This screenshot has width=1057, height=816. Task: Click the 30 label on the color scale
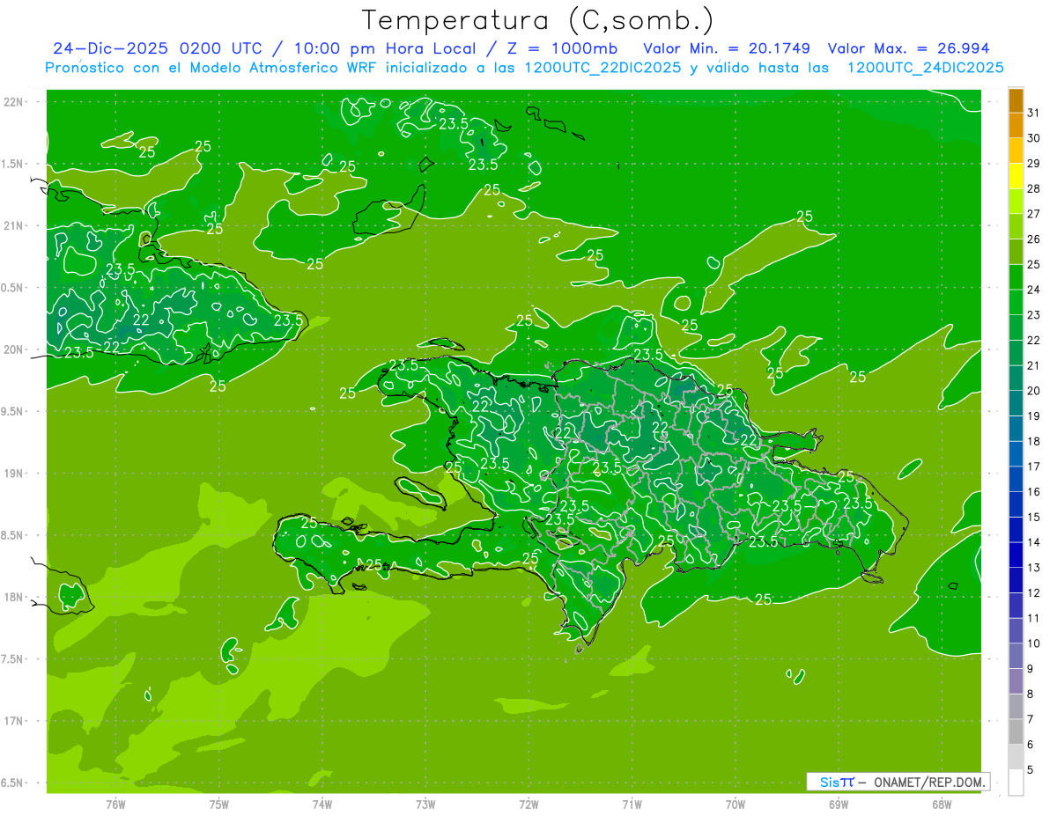tap(1034, 138)
